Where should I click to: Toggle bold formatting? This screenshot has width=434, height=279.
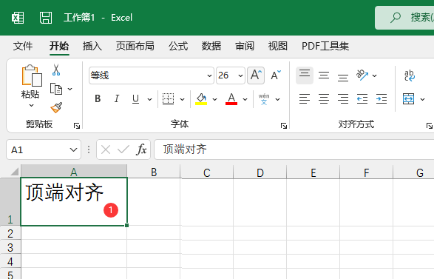98,99
